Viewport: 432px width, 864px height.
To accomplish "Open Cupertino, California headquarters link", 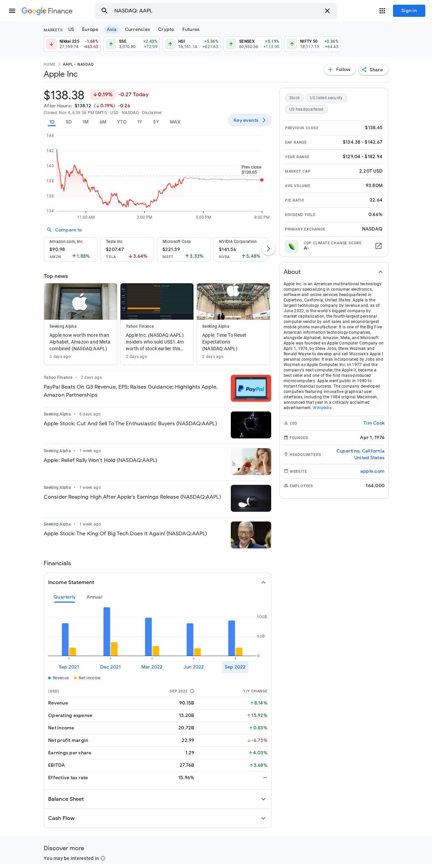I will tap(360, 451).
